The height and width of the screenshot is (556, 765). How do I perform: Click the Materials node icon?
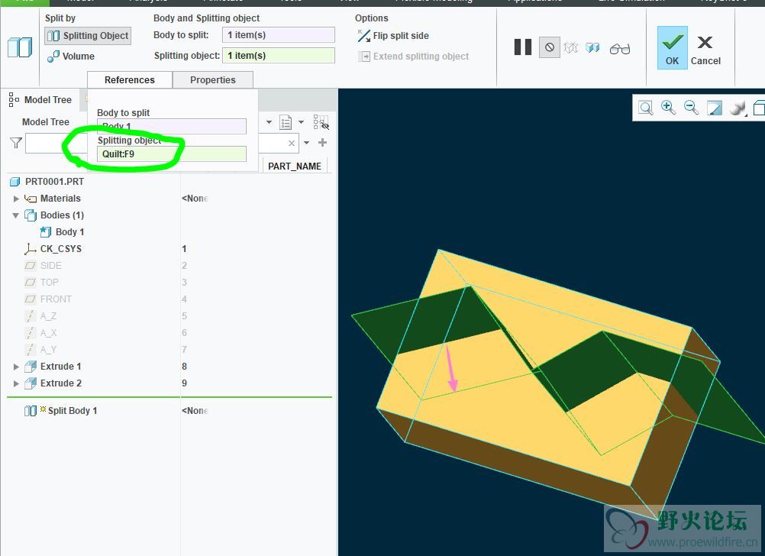click(31, 199)
